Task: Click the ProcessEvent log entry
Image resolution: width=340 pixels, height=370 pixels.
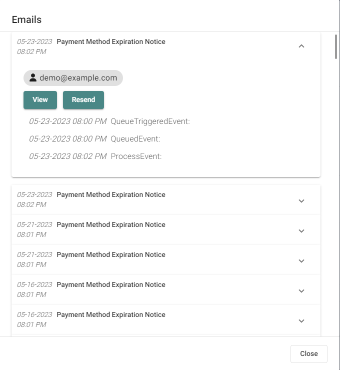Action: click(x=136, y=156)
